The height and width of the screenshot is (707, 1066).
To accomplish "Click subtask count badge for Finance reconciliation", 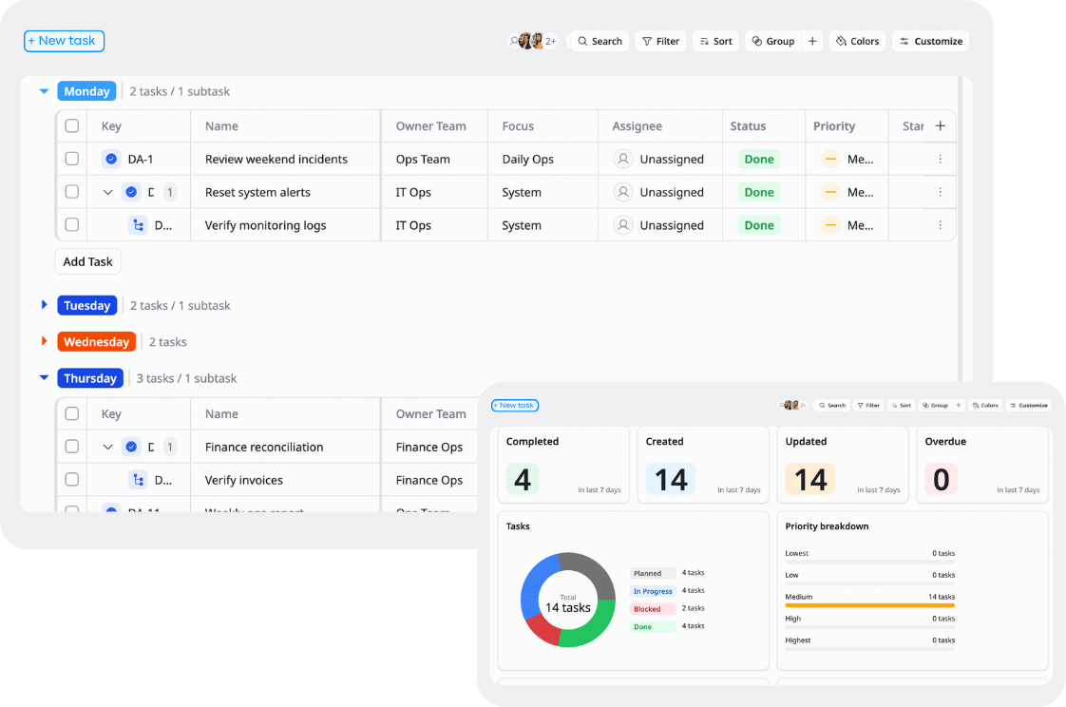I will coord(170,447).
